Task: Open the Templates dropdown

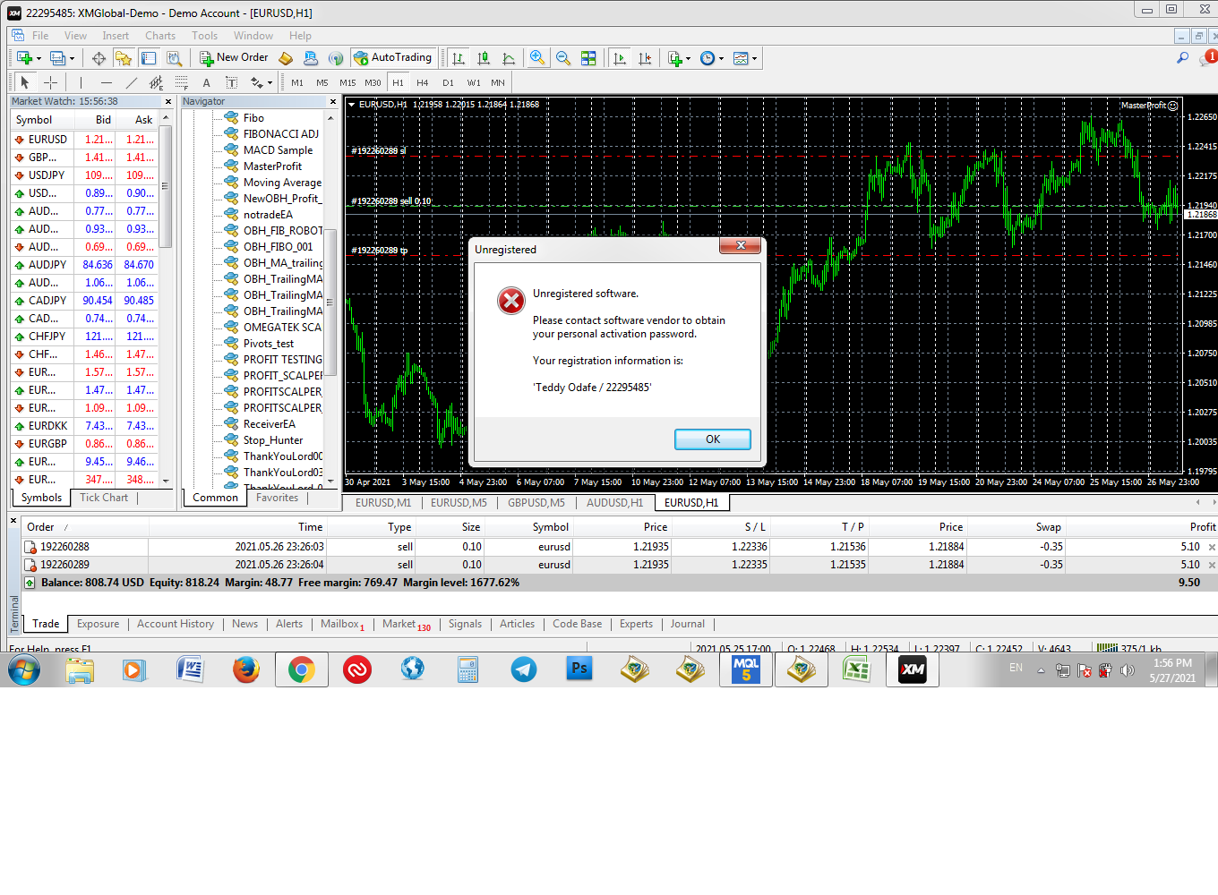Action: point(744,58)
